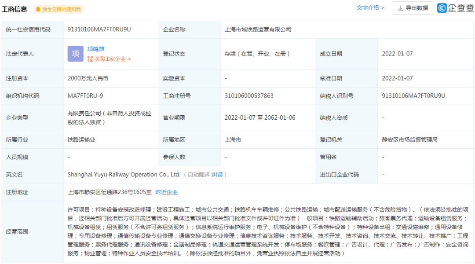
Task: Click the enterprise type 有限责任公司 value
Action: click(109, 117)
